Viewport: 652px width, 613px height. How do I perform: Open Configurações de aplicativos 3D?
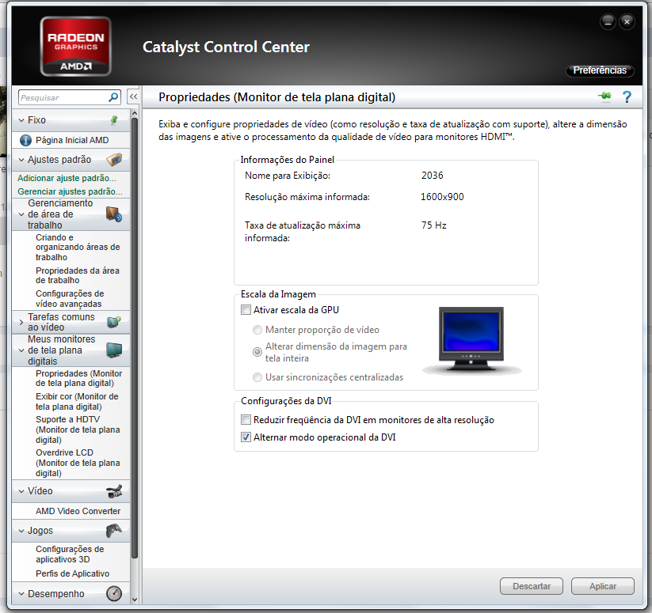[70, 554]
